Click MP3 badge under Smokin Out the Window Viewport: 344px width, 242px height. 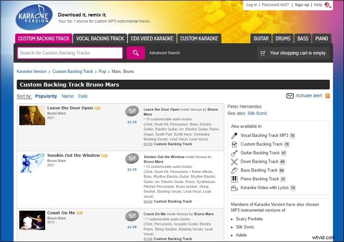(x=148, y=201)
